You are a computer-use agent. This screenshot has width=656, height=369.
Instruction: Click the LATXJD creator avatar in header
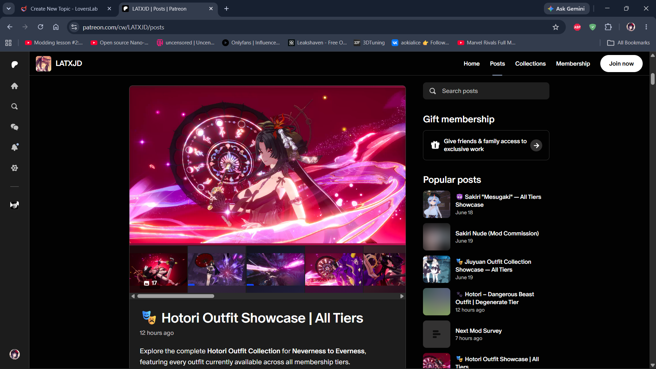point(43,64)
